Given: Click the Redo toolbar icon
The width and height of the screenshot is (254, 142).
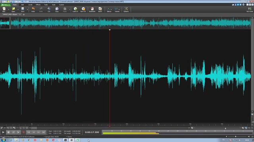Looking at the screenshot, I should (41, 9).
